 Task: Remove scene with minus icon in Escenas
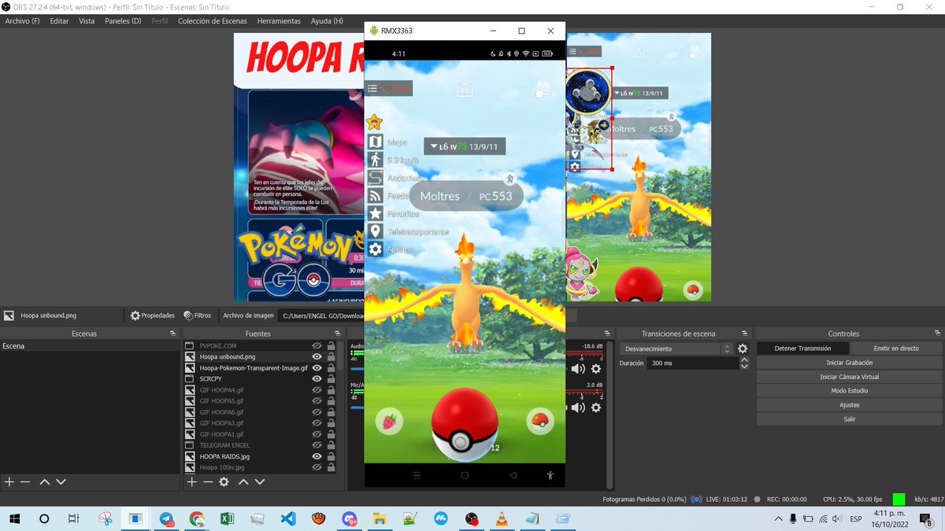(25, 481)
